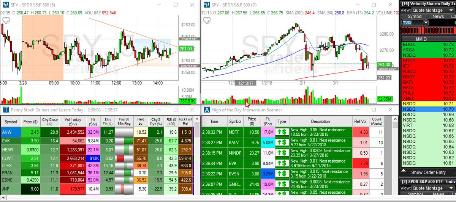Select MINDP symbol in momentum scanner
The width and height of the screenshot is (456, 202).
pos(235,153)
